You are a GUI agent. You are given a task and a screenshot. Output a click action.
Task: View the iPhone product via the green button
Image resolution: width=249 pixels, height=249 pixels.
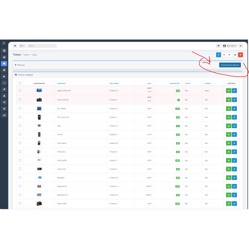228,134
